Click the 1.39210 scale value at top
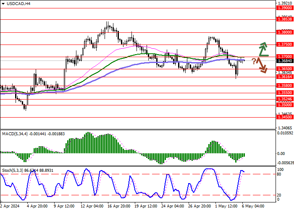Viewport: 294px width, 210px height. tap(285, 3)
